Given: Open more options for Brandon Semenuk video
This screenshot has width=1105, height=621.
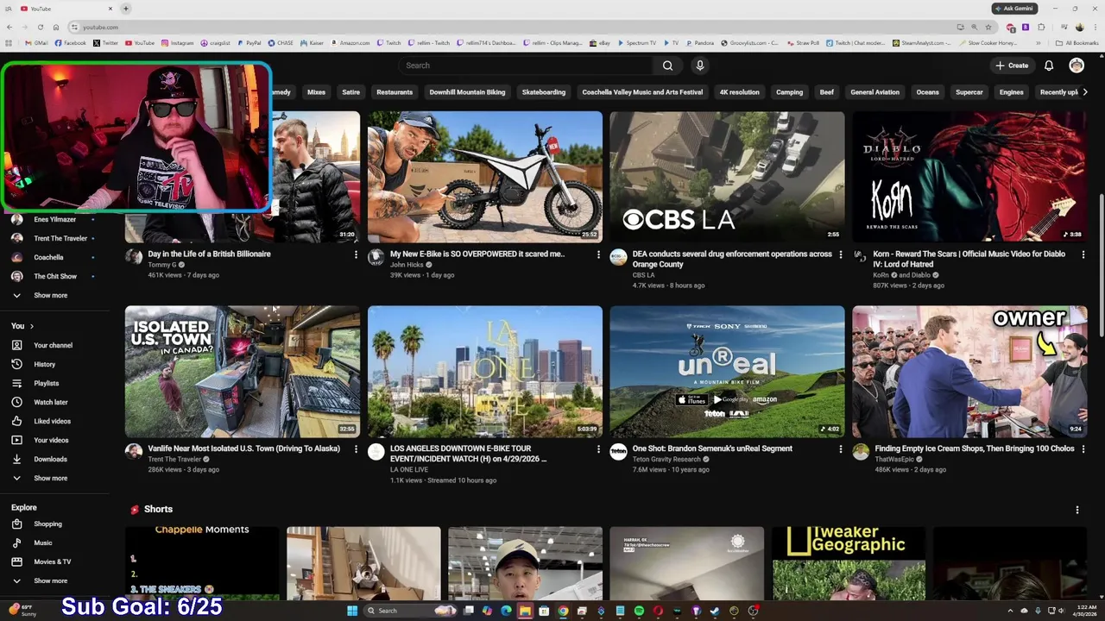Looking at the screenshot, I should click(x=841, y=448).
